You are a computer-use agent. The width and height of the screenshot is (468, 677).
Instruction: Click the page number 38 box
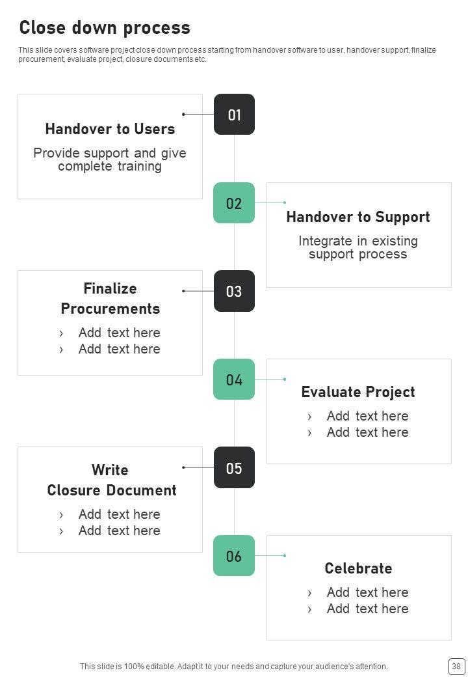tap(456, 666)
